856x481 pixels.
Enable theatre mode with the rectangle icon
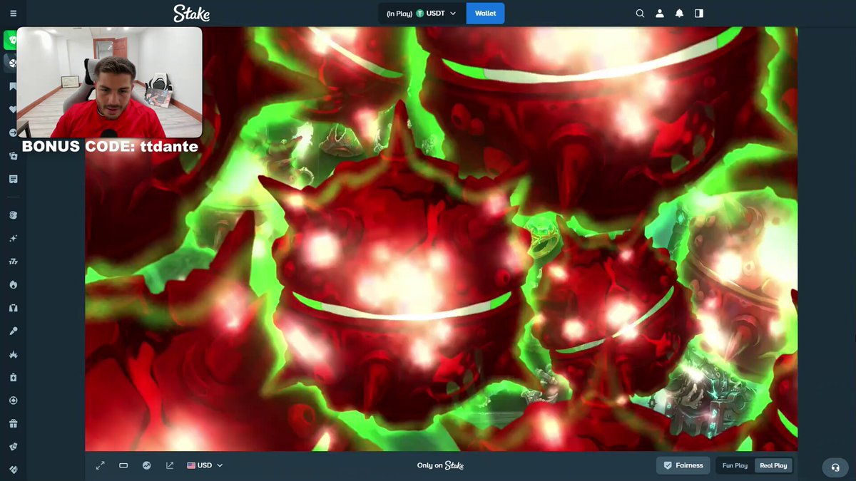coord(123,465)
